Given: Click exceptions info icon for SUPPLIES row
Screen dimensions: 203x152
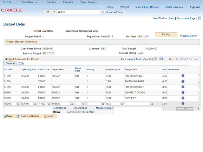Looking at the screenshot, I should (x=183, y=98).
